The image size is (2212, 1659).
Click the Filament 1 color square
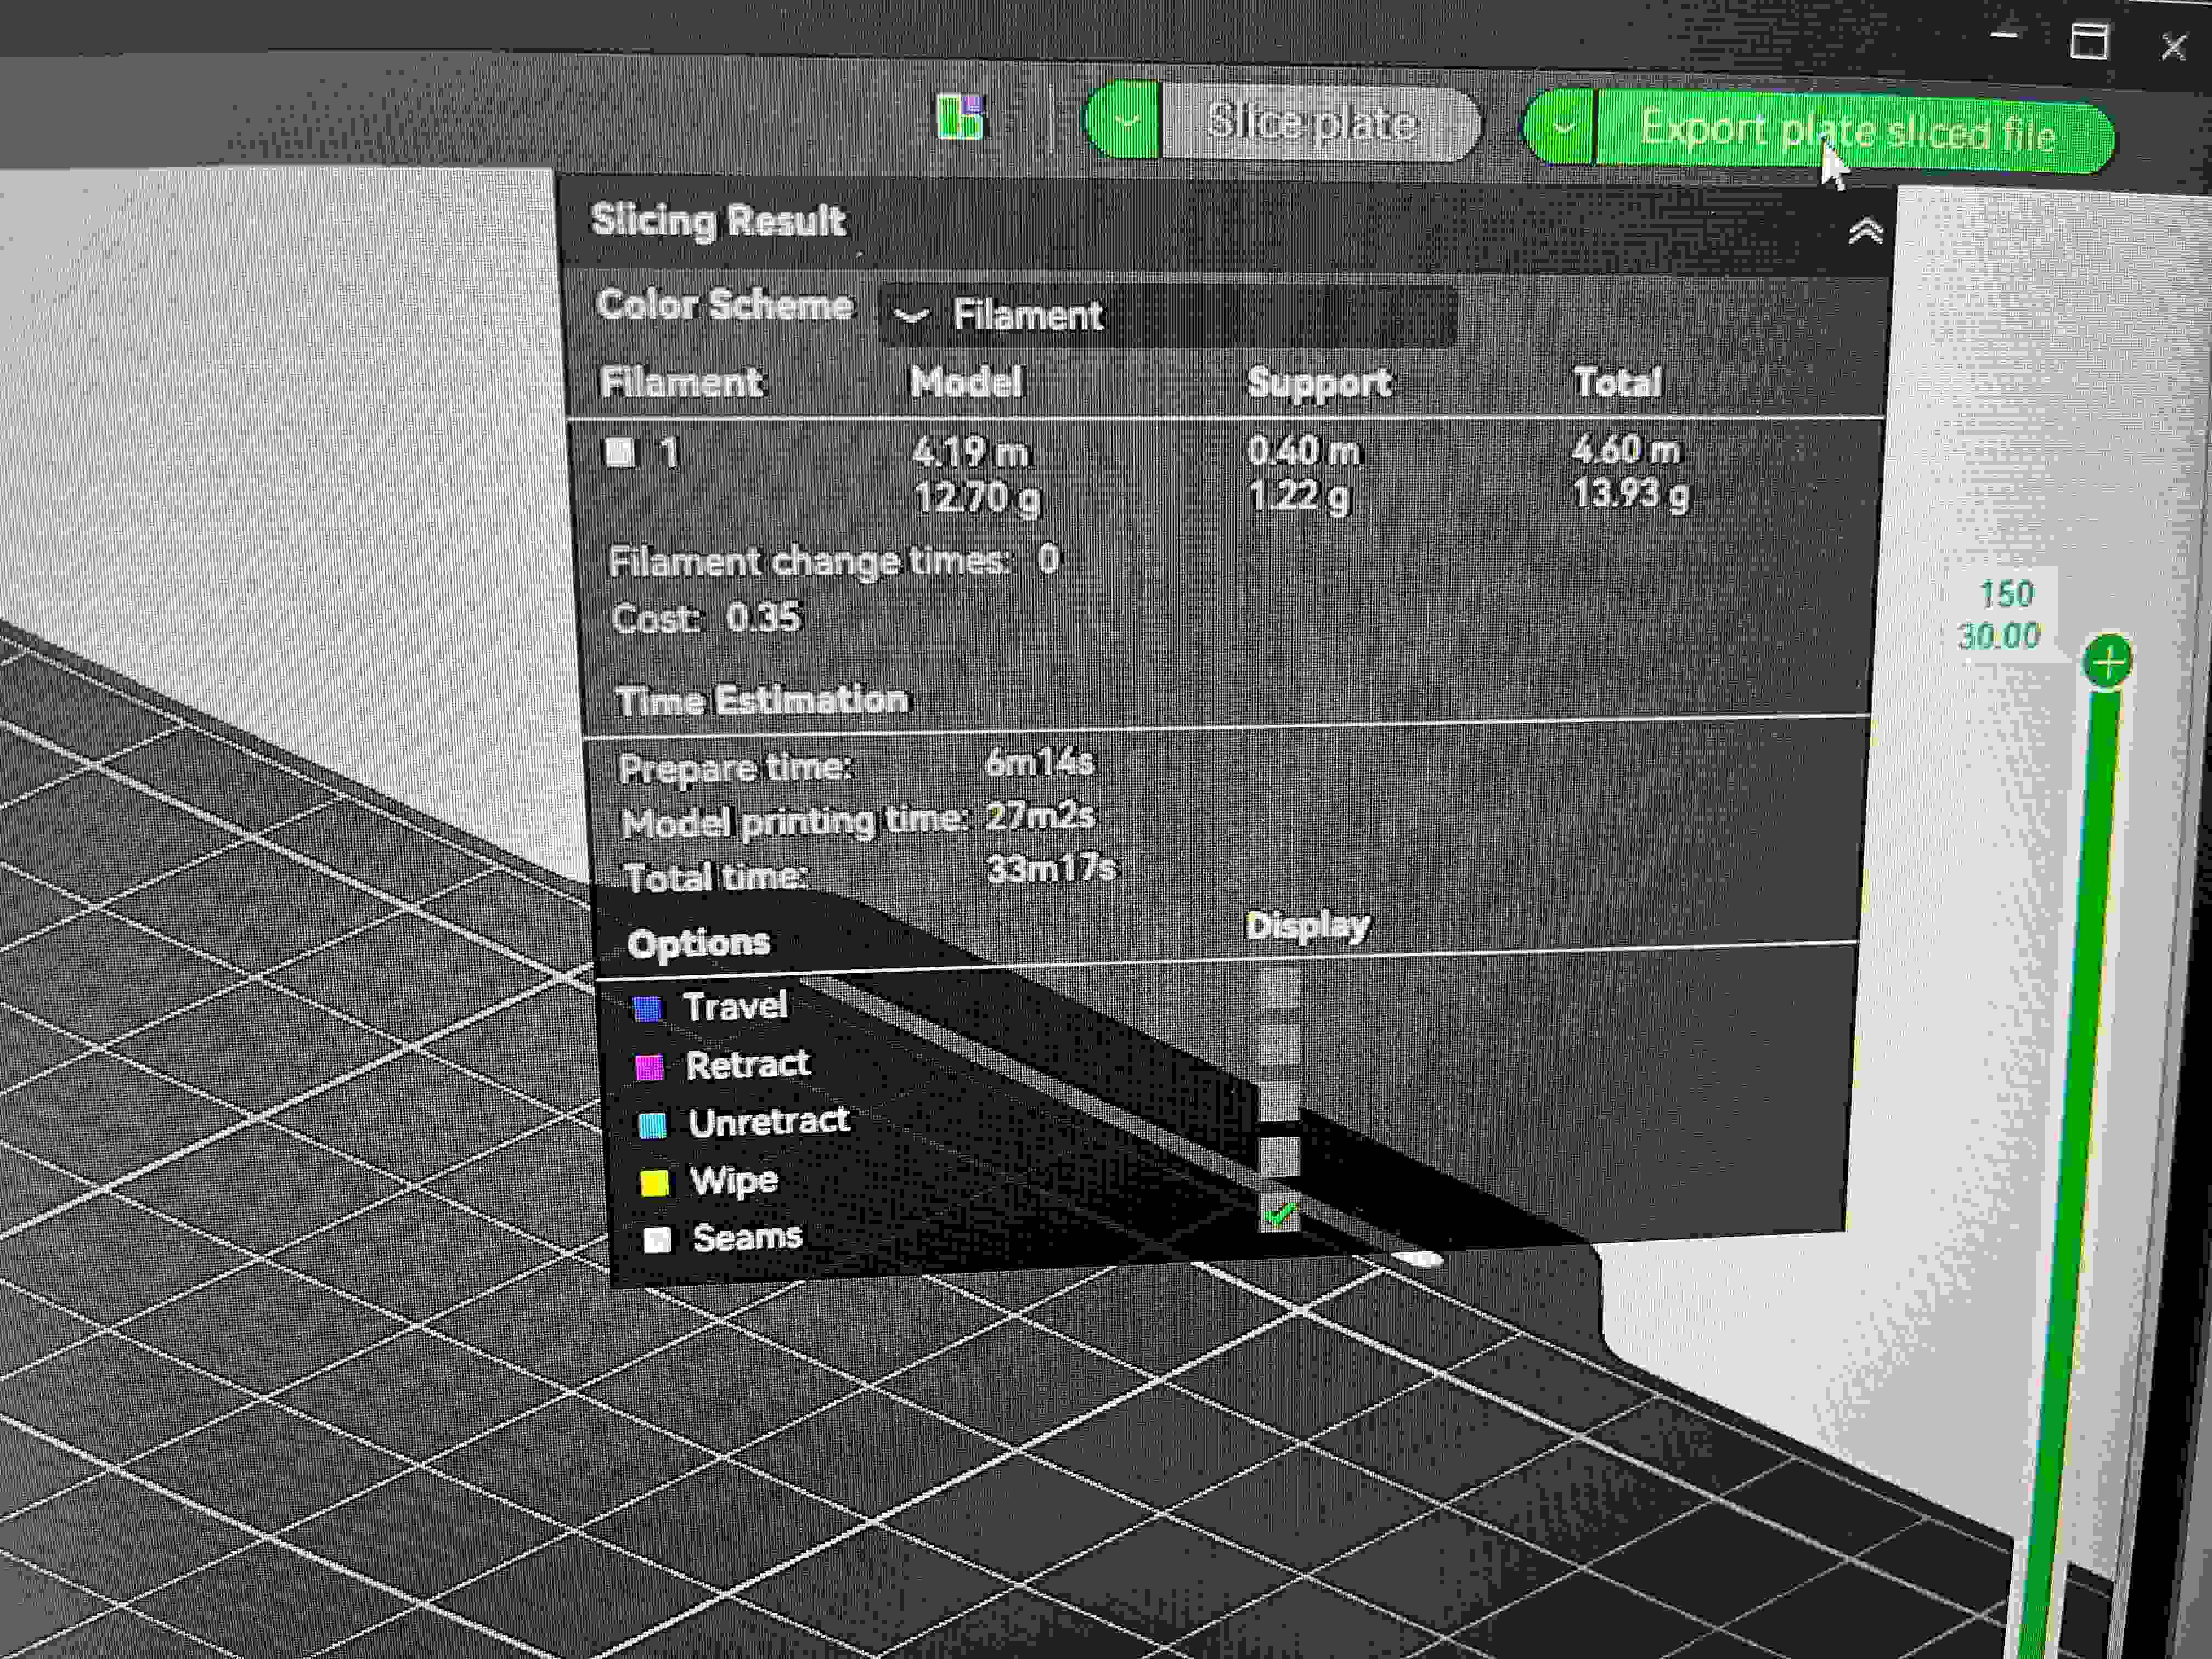[x=622, y=452]
